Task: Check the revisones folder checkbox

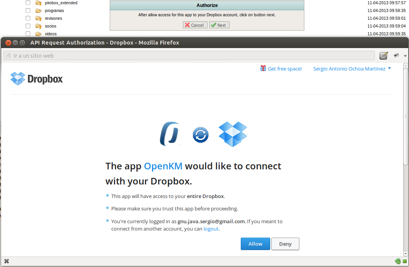Action: [x=28, y=18]
